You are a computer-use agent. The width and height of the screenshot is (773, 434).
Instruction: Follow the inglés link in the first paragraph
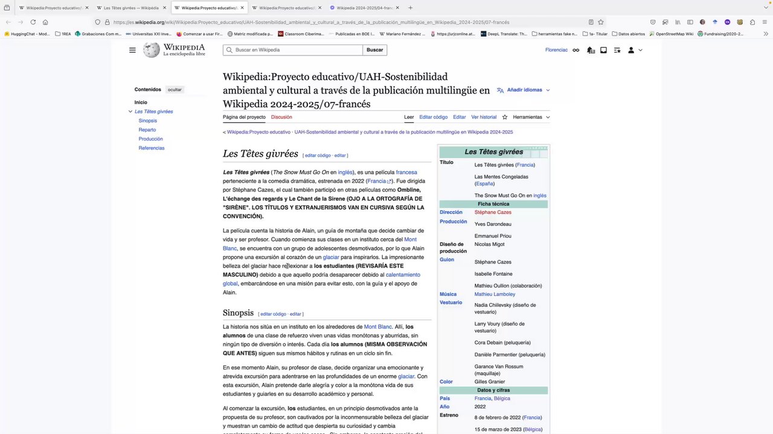click(x=345, y=172)
